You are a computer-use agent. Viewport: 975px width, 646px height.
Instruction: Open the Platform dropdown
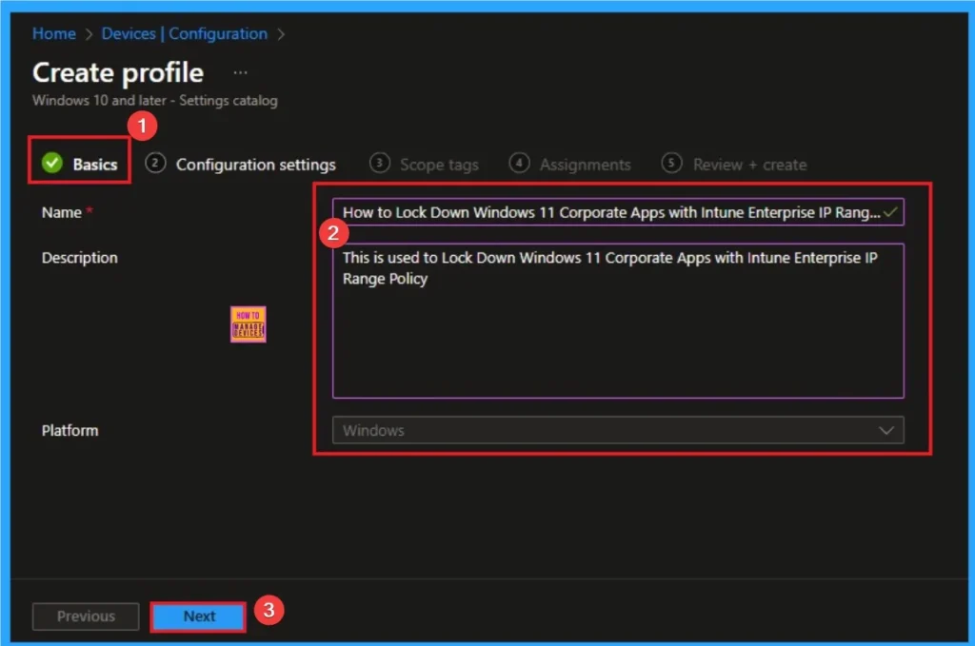click(619, 430)
